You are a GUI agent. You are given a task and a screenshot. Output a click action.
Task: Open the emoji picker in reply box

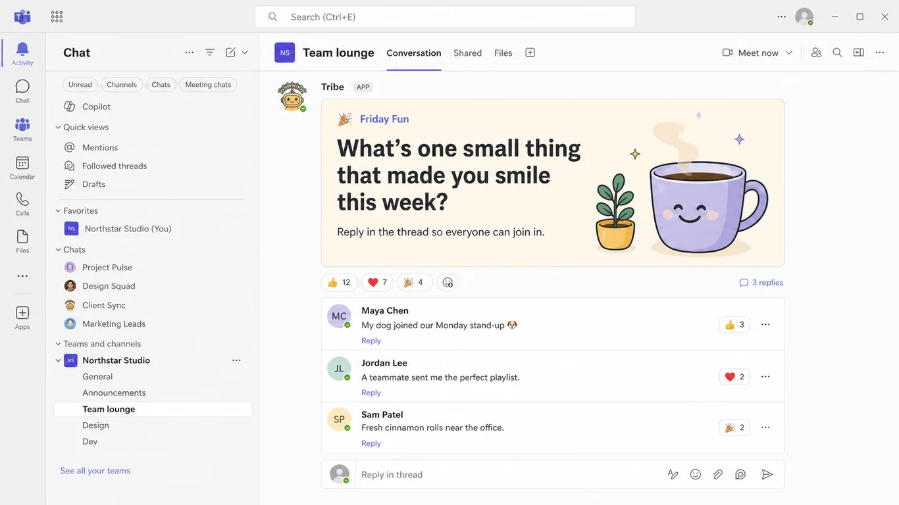click(696, 474)
